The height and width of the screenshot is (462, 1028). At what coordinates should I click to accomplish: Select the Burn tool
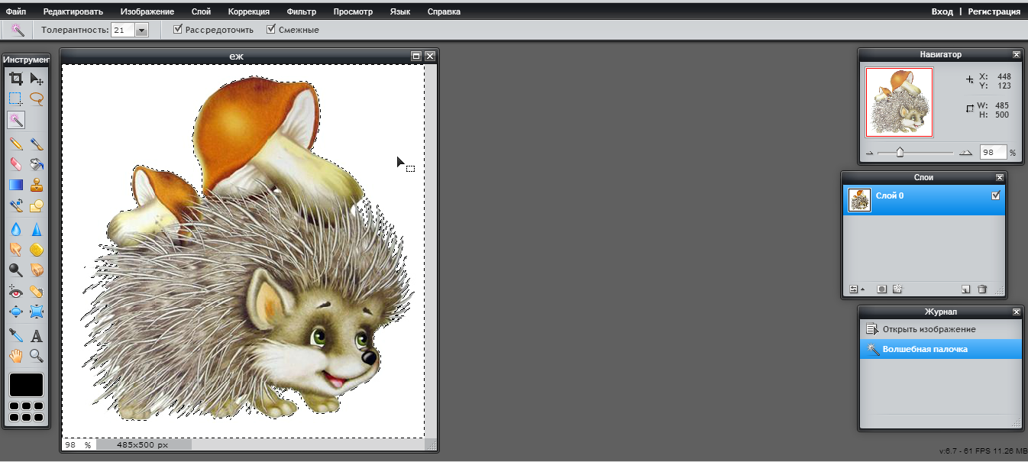point(36,270)
